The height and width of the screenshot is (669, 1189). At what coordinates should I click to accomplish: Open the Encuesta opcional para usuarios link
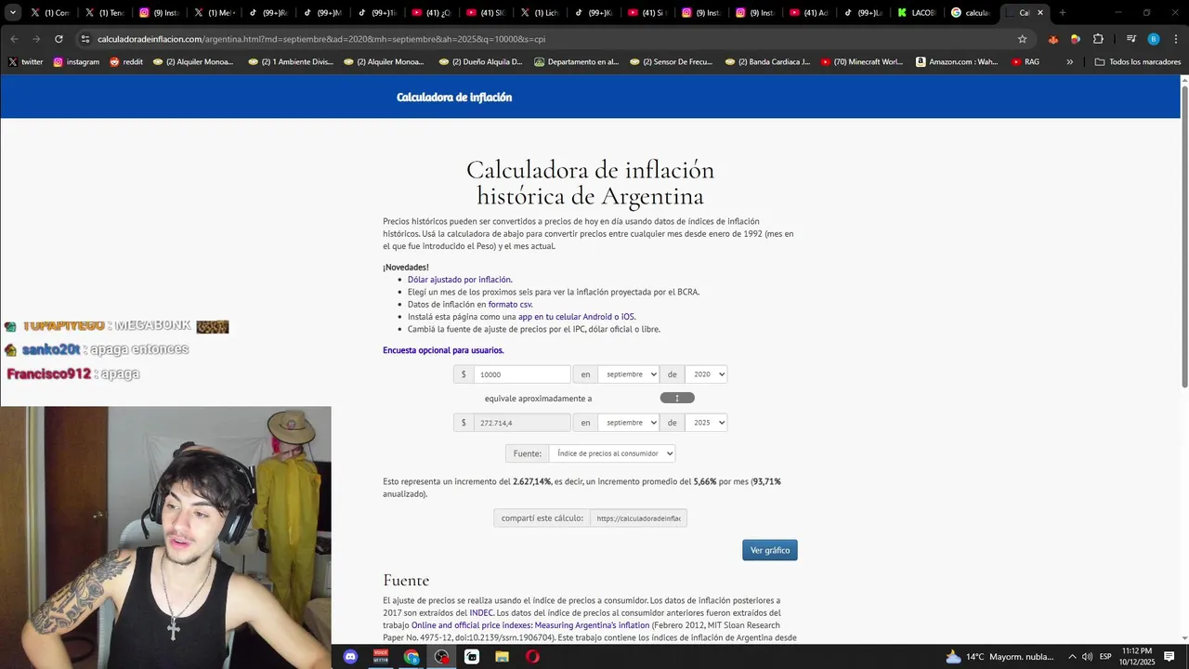(443, 350)
